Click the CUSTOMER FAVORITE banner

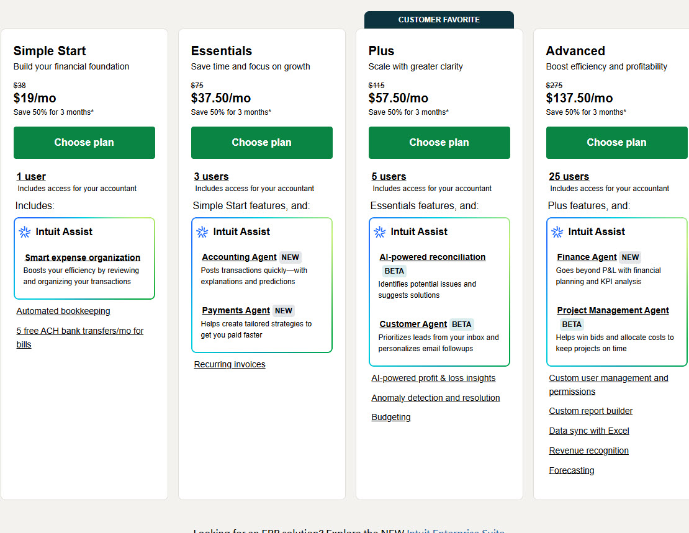pos(439,20)
